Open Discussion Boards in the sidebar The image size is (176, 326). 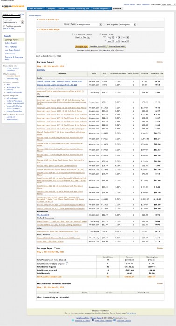click(x=13, y=76)
